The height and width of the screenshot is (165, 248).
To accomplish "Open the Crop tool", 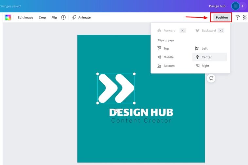I will pyautogui.click(x=42, y=17).
